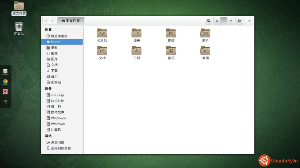Select the 视频 videos folder icon
The width and height of the screenshot is (300, 168).
[x=171, y=33]
